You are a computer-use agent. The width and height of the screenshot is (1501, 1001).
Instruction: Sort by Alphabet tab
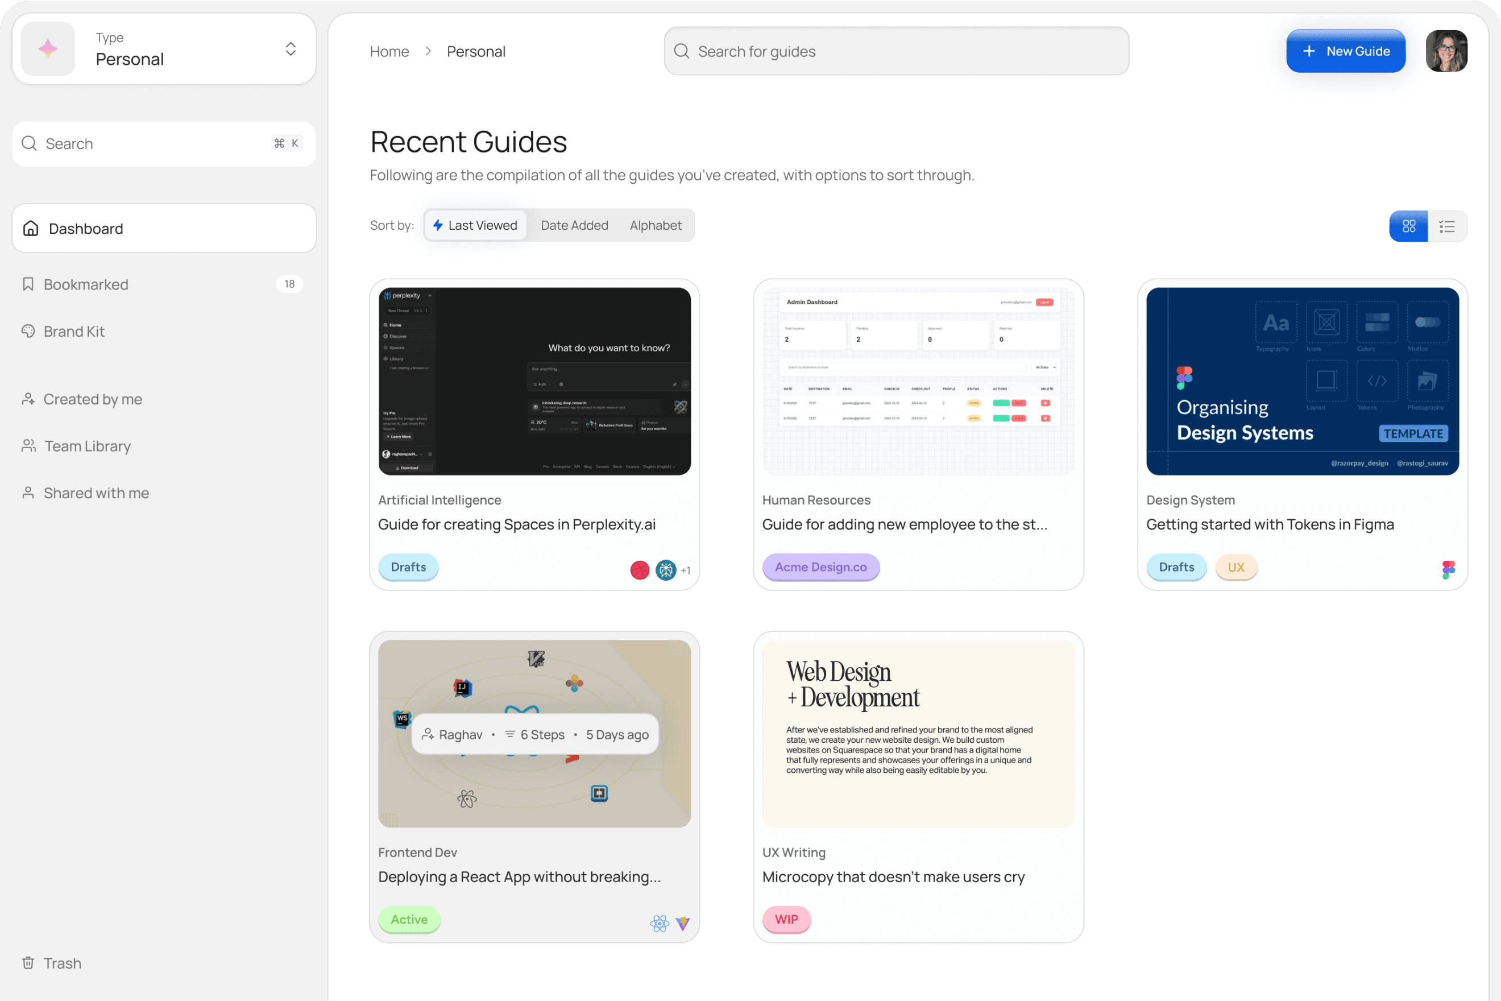(x=656, y=225)
